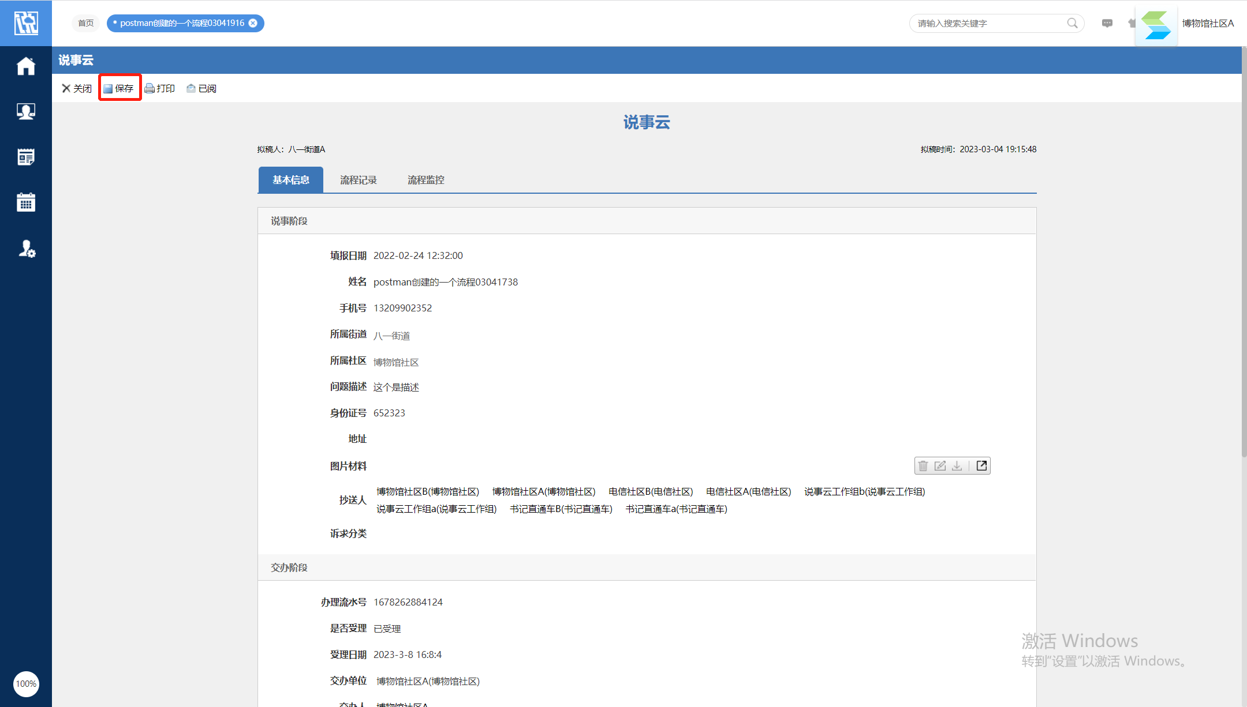Close the postman流程03041916 tab
This screenshot has height=707, width=1247.
tap(253, 23)
